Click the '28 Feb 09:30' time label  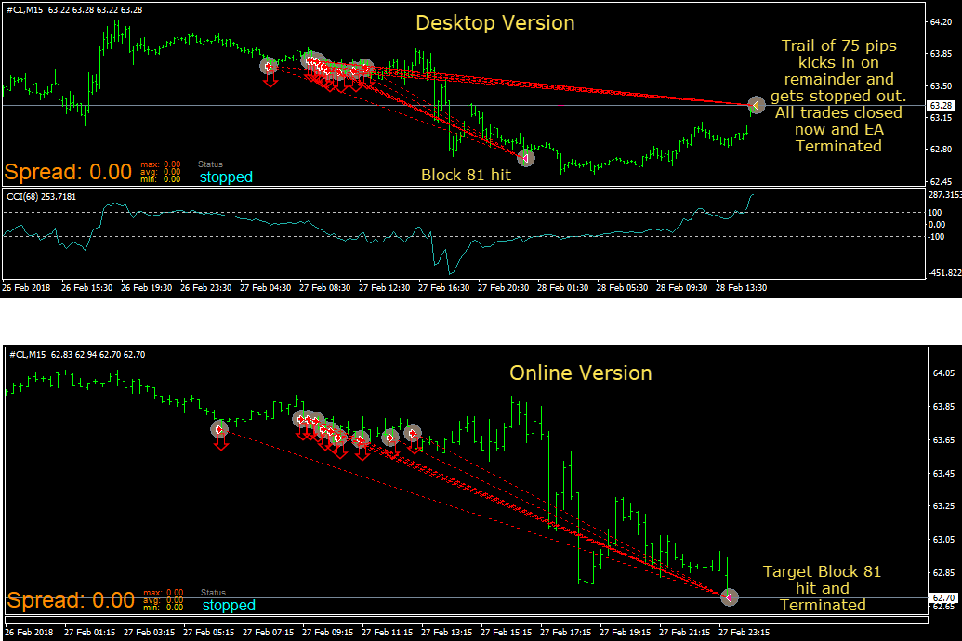pos(681,288)
